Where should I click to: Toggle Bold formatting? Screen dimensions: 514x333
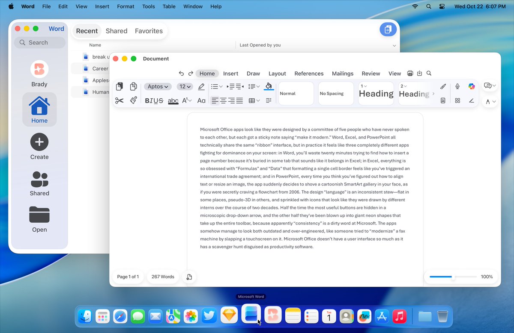click(x=147, y=101)
